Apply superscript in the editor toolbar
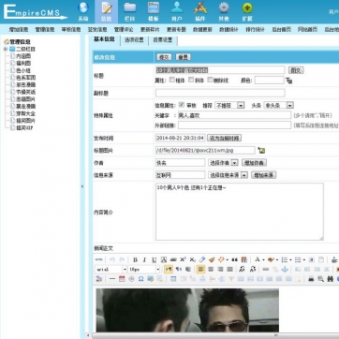This screenshot has height=339, width=339. [183, 259]
